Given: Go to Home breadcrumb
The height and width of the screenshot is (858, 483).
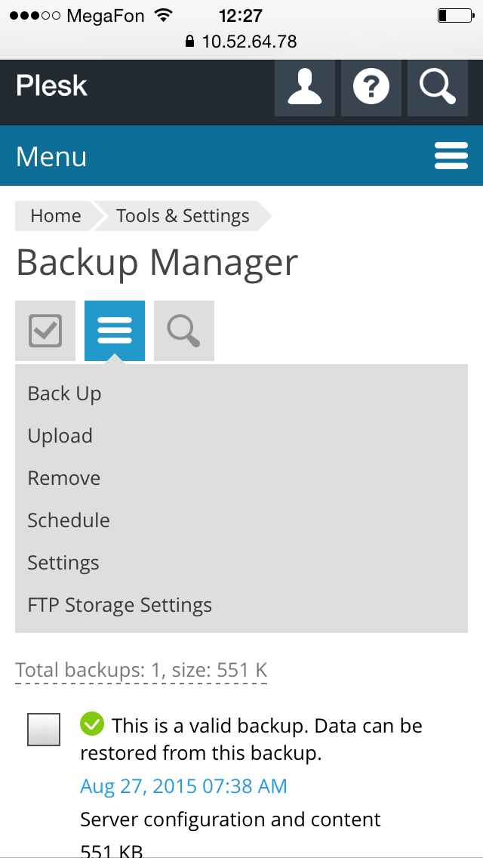Looking at the screenshot, I should (x=55, y=216).
